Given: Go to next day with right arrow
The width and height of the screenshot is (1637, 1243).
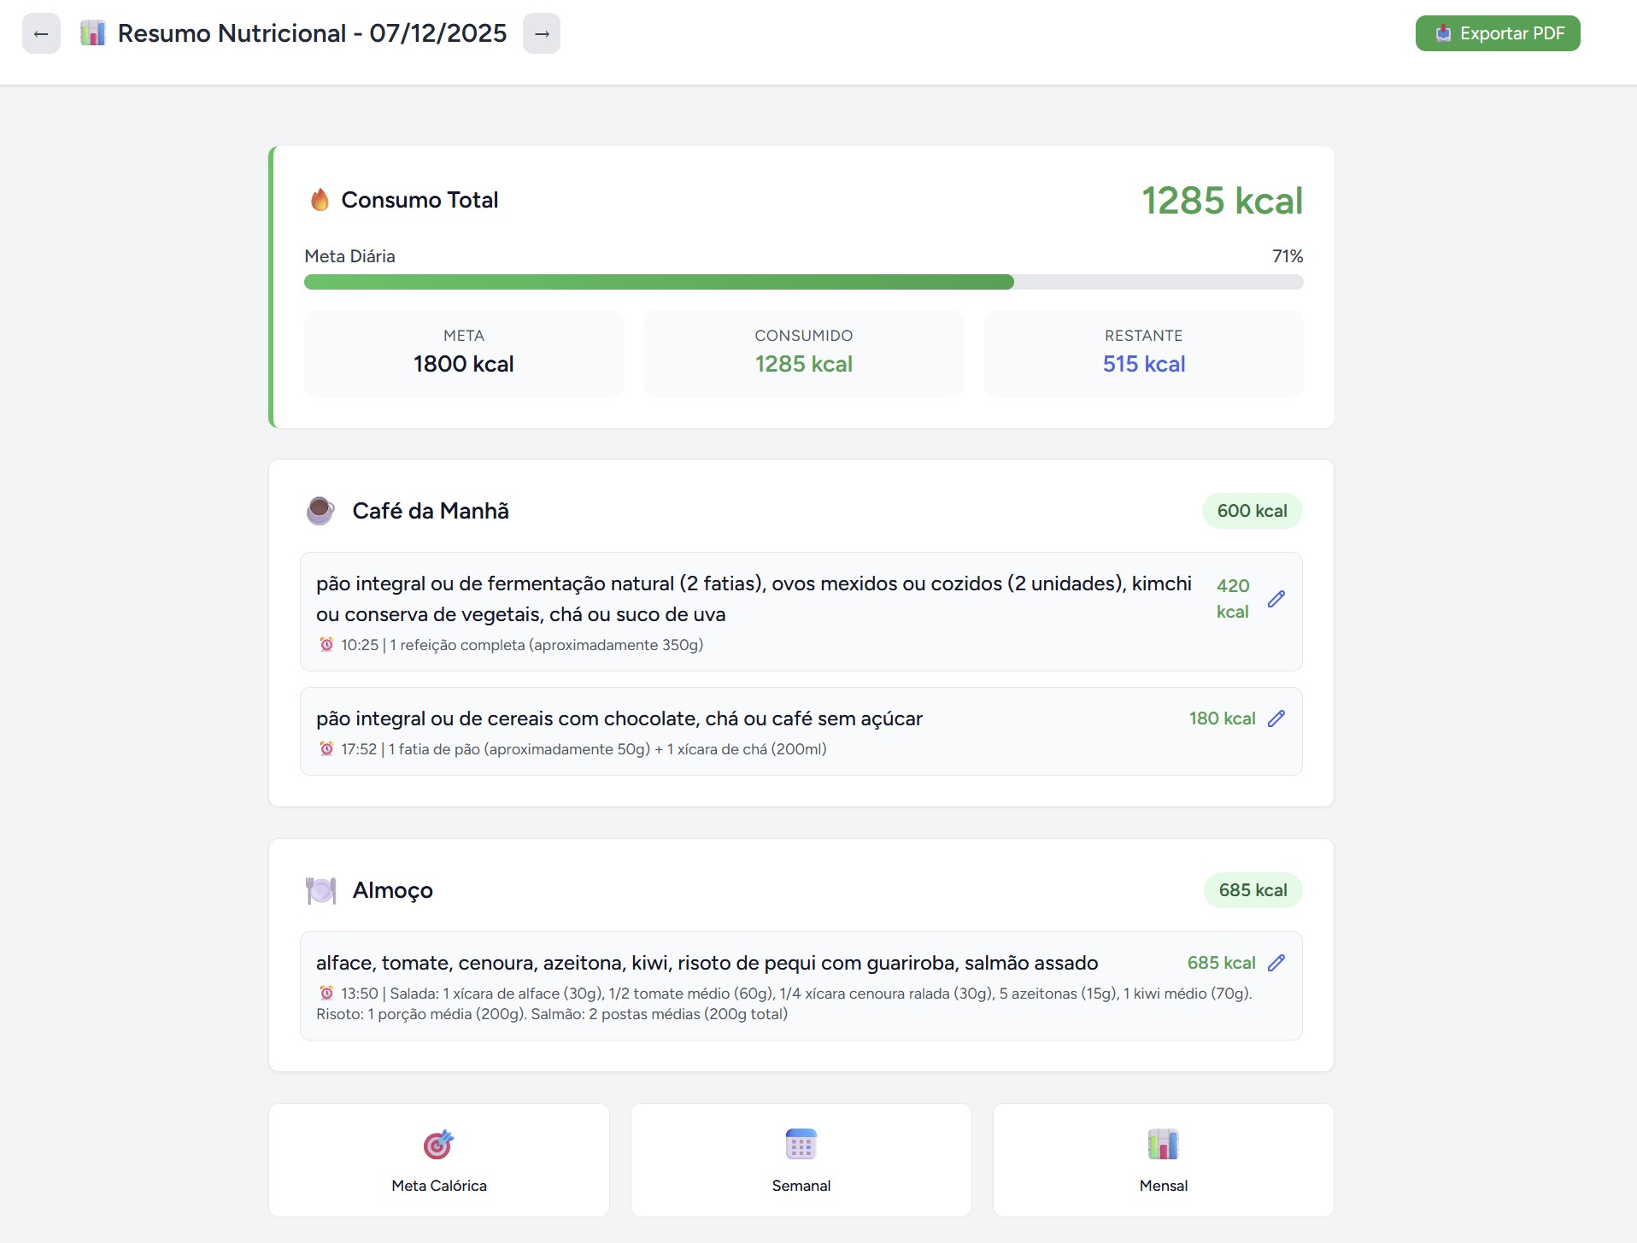Looking at the screenshot, I should 542,33.
